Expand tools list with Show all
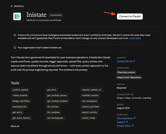Image resolution: width=166 pixels, height=134 pixels. tap(15, 126)
